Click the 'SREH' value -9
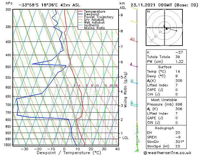201x155 pixels. (x=178, y=137)
